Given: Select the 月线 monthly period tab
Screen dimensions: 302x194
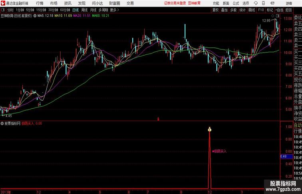Looking at the screenshot, I should (x=93, y=10).
